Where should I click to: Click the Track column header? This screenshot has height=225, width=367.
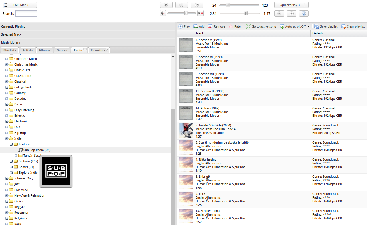(252, 33)
